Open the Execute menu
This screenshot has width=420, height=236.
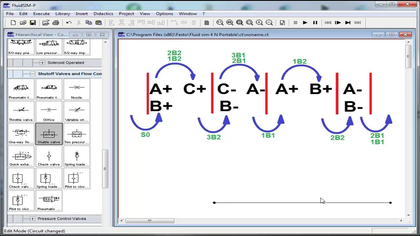[41, 13]
